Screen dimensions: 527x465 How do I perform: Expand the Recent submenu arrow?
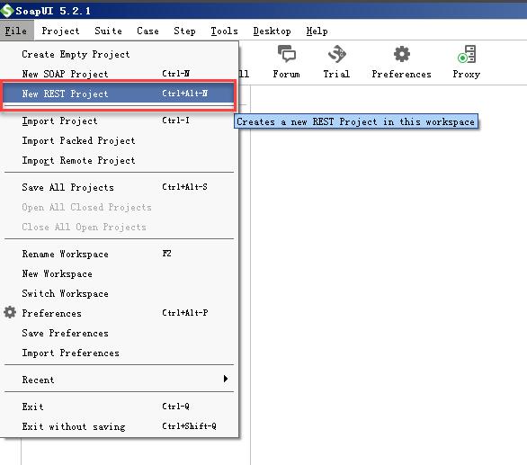pos(226,379)
